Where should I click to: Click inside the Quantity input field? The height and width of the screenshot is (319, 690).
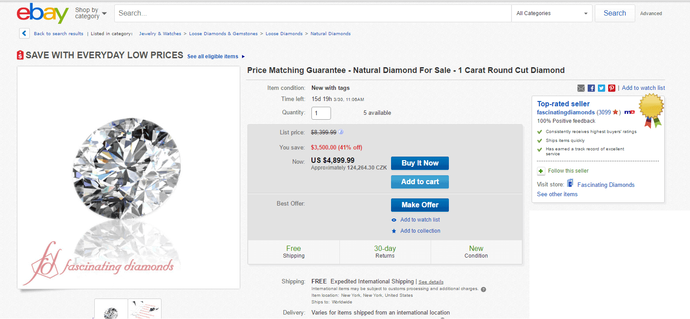321,113
